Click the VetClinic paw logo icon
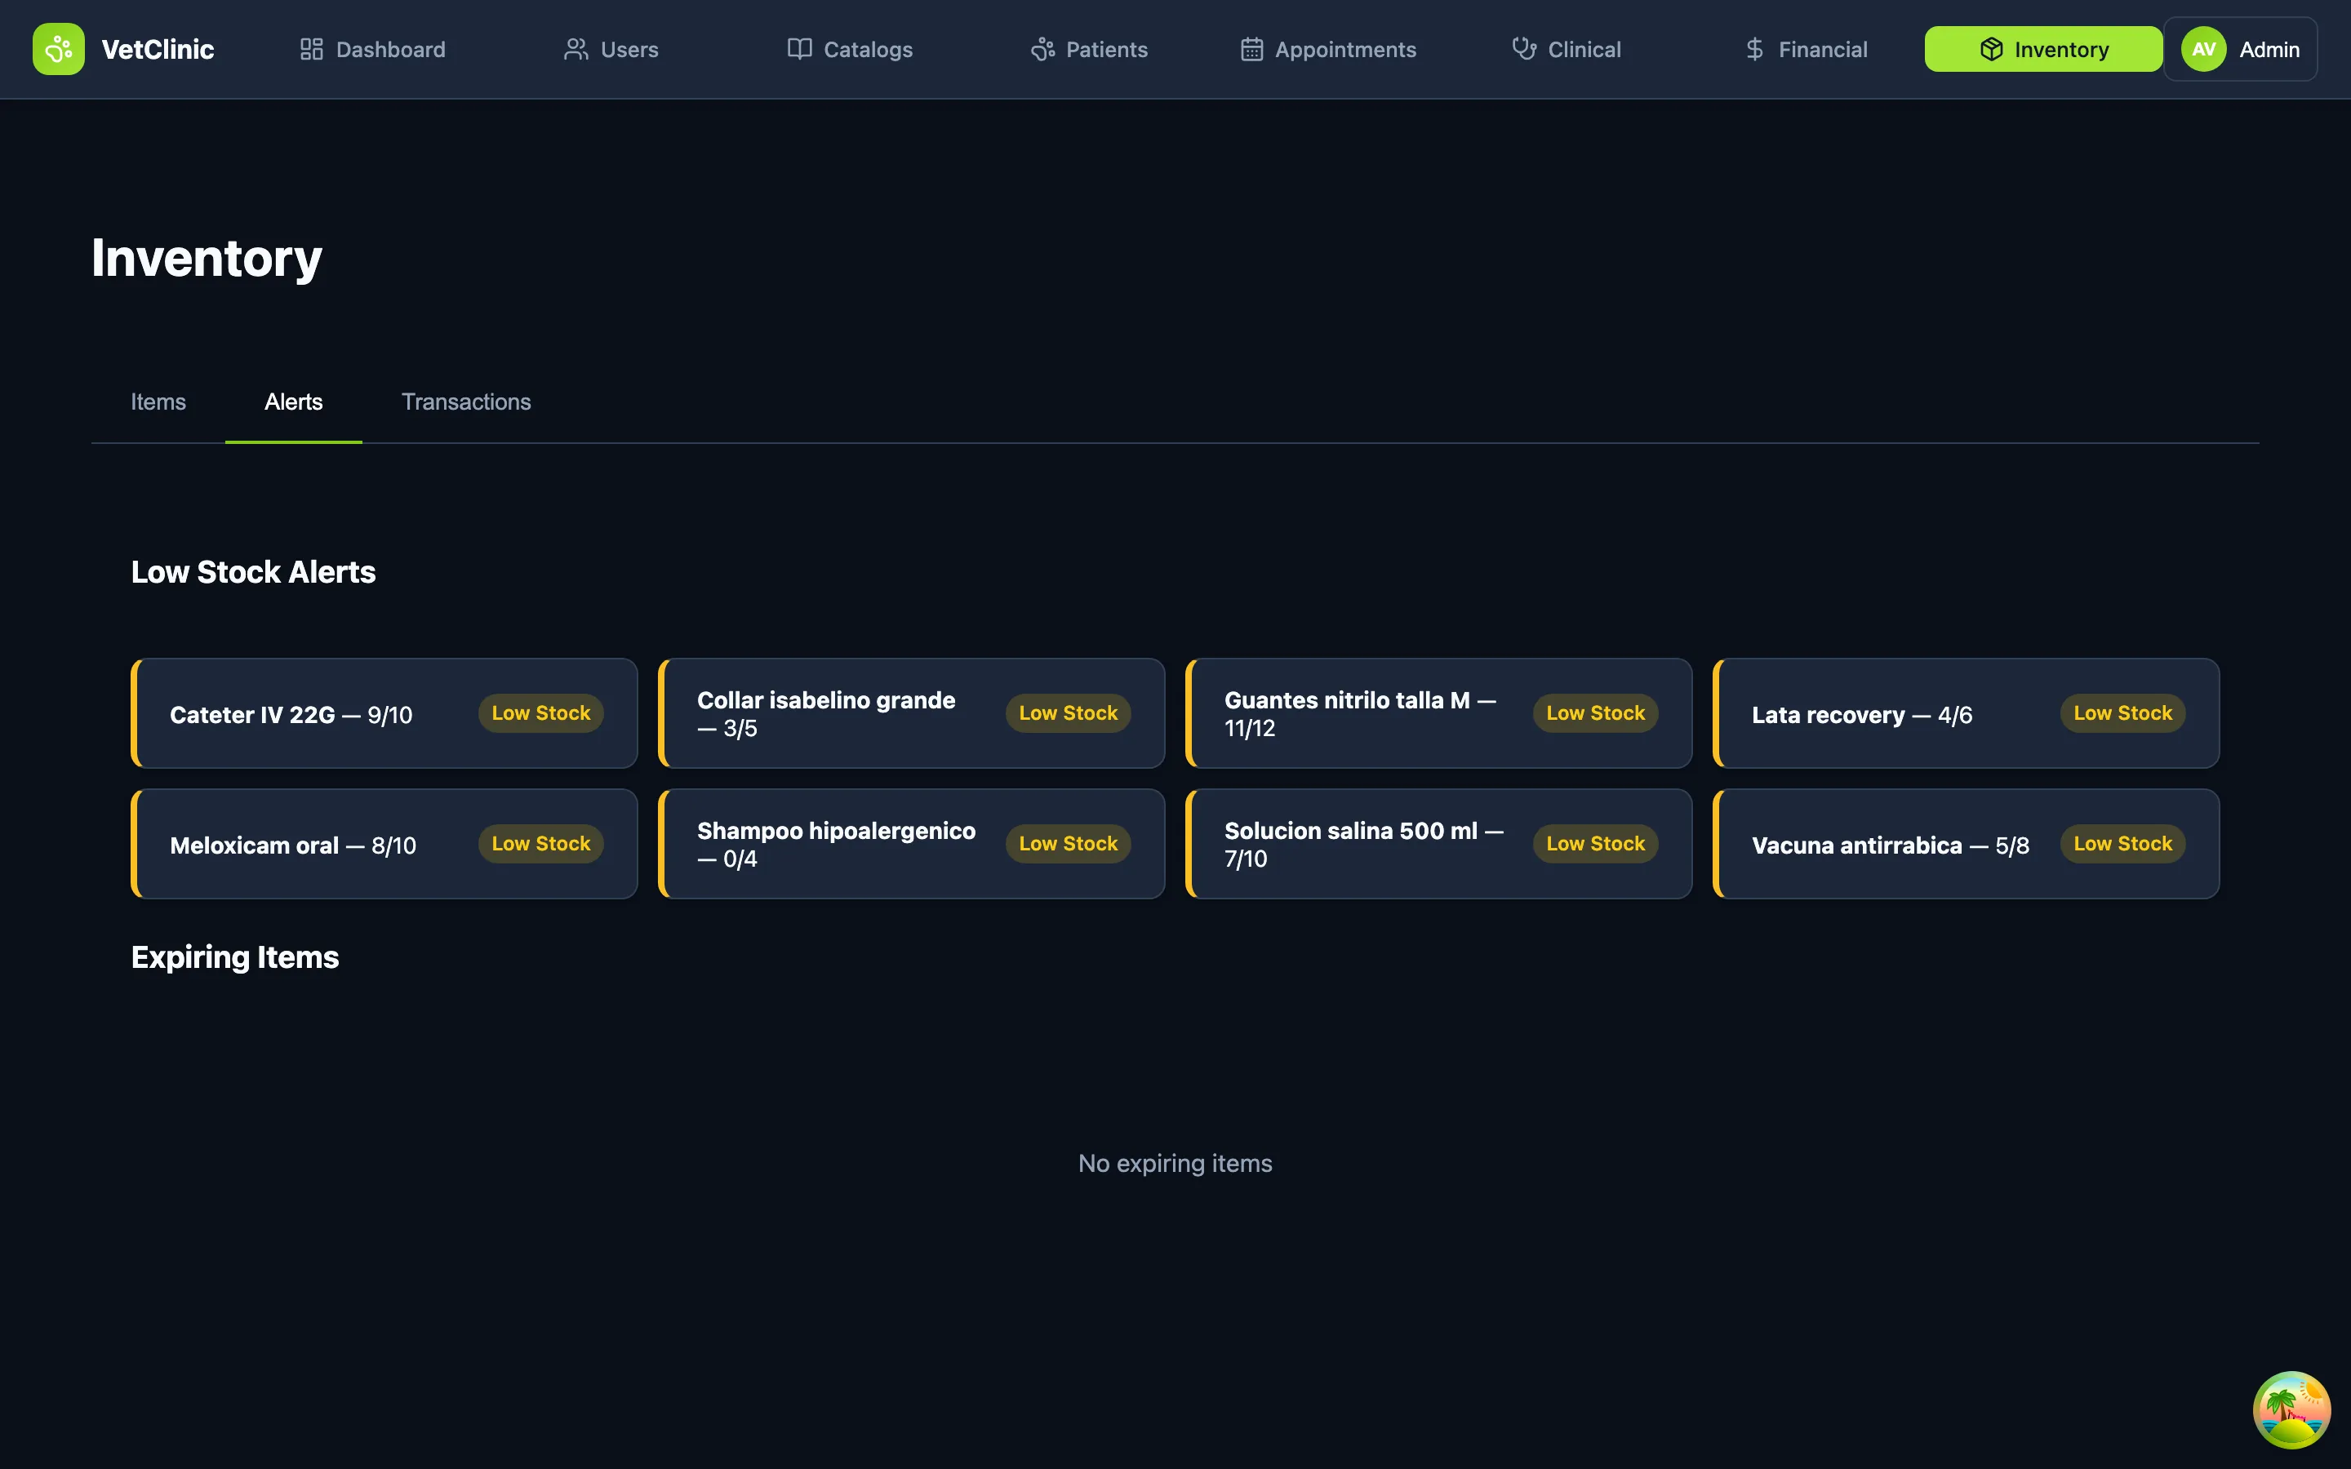This screenshot has width=2351, height=1469. tap(58, 49)
